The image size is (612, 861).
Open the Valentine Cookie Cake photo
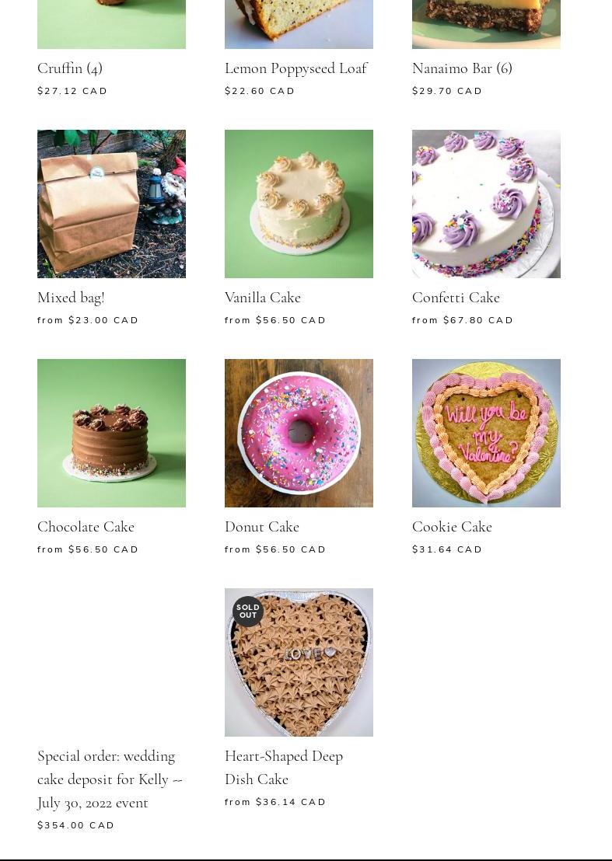(x=486, y=433)
